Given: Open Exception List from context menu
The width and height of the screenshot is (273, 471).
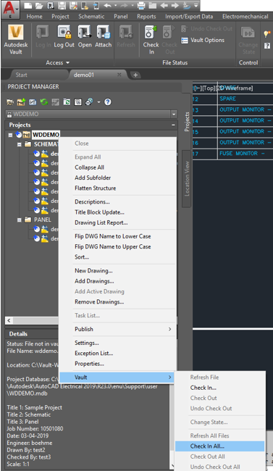Looking at the screenshot, I should (94, 354).
